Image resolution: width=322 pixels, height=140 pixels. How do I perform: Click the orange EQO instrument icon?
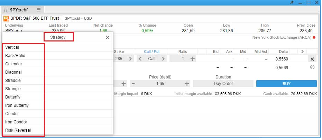tap(6, 18)
